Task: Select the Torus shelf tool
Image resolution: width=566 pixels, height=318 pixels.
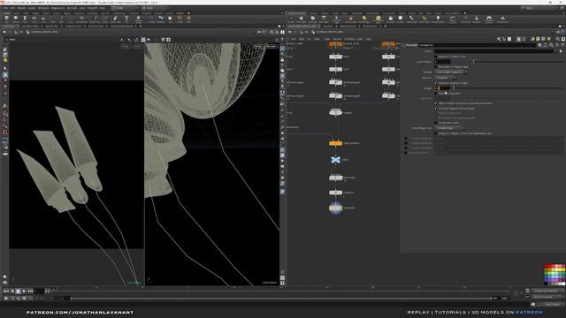Action: pos(34,19)
